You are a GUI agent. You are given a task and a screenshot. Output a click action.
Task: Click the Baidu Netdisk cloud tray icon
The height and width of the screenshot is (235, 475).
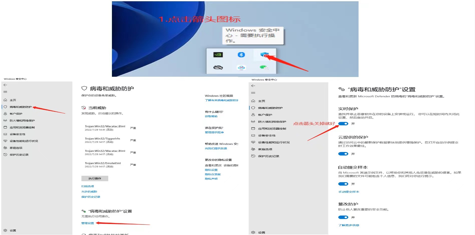pos(241,67)
